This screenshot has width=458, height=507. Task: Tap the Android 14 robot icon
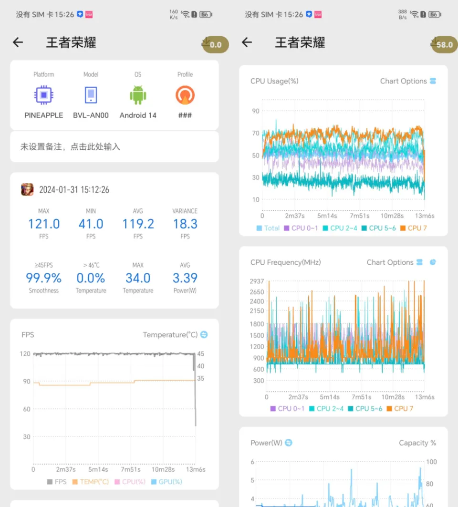(x=138, y=95)
